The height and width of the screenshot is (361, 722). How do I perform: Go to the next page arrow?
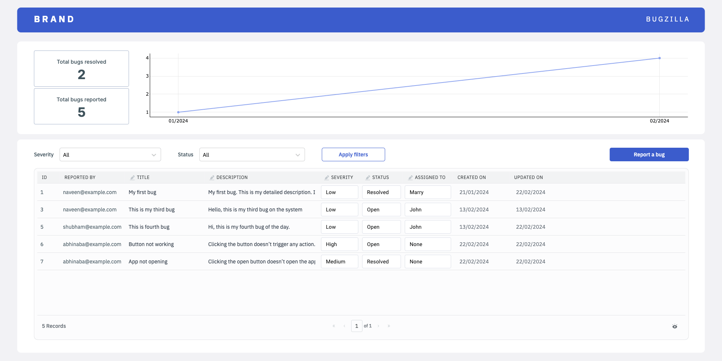point(378,326)
